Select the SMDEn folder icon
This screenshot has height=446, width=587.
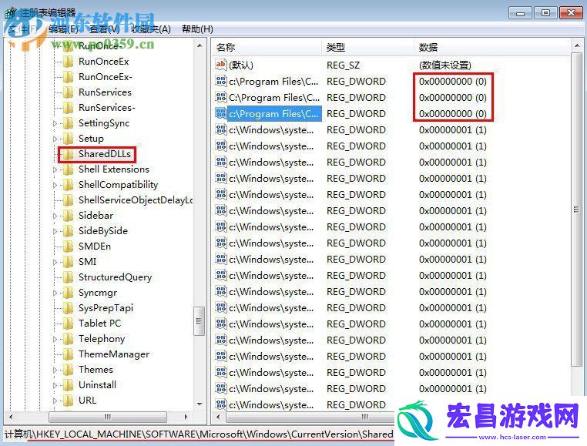point(68,246)
